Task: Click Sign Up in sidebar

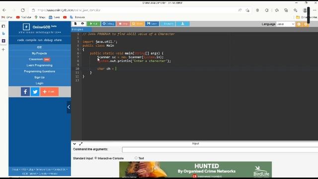Action: (40, 78)
